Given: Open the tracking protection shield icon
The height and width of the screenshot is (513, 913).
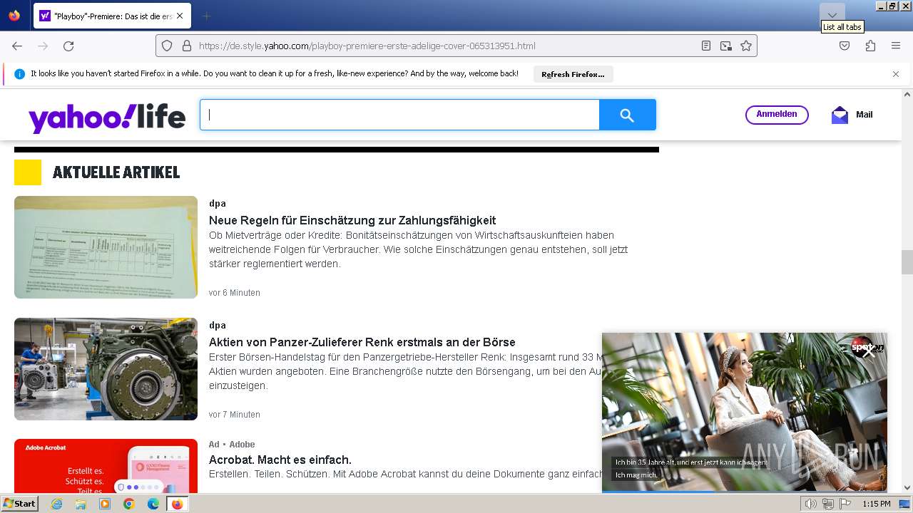Looking at the screenshot, I should pyautogui.click(x=167, y=46).
